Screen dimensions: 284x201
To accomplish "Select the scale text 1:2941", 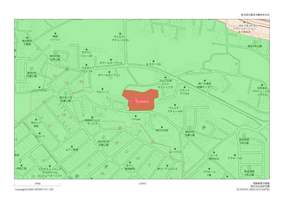I will (x=142, y=183).
